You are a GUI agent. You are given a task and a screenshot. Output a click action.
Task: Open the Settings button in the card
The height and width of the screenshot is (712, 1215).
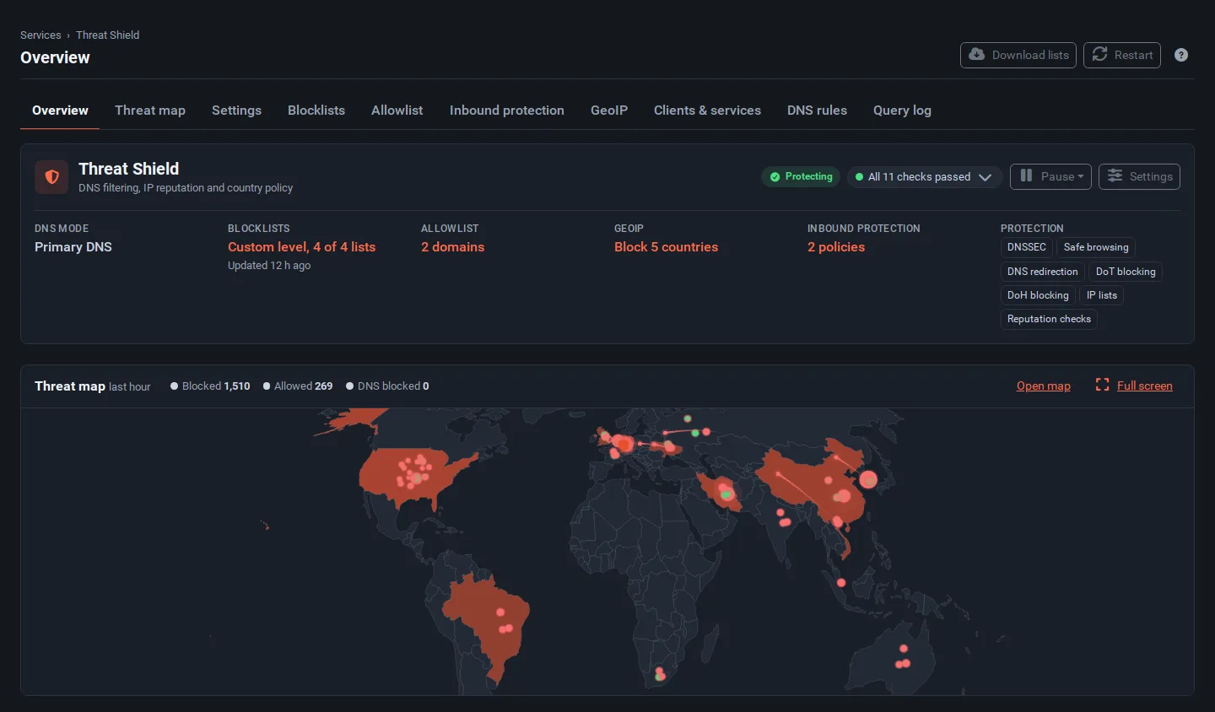click(1139, 176)
